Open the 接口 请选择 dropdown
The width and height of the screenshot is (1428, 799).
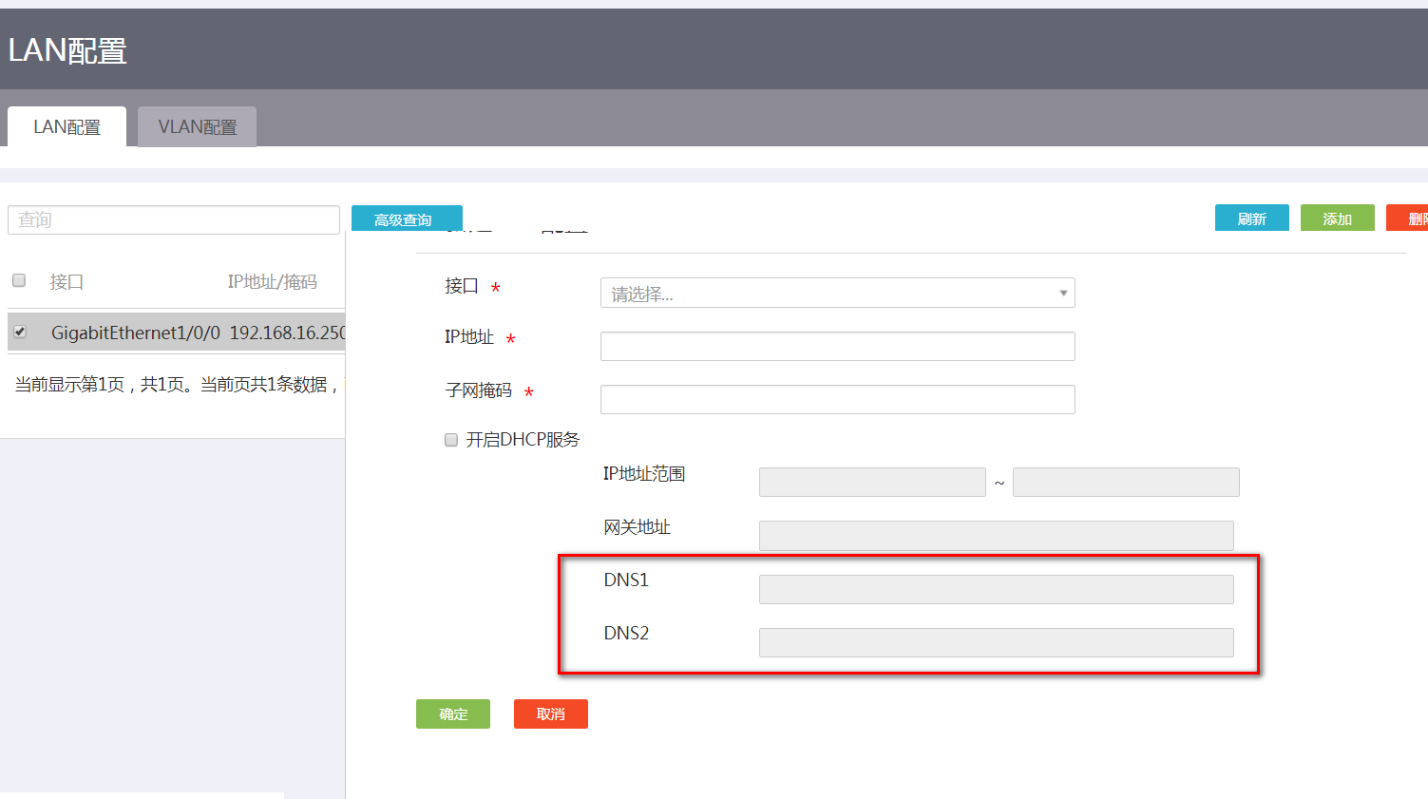tap(838, 293)
